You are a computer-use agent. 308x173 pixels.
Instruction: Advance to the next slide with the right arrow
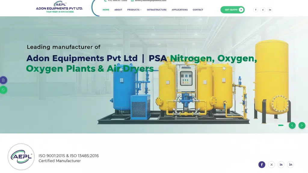302,125
